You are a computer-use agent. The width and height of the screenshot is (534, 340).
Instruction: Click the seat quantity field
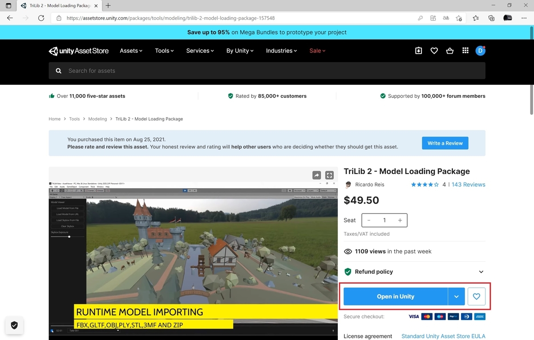[384, 220]
